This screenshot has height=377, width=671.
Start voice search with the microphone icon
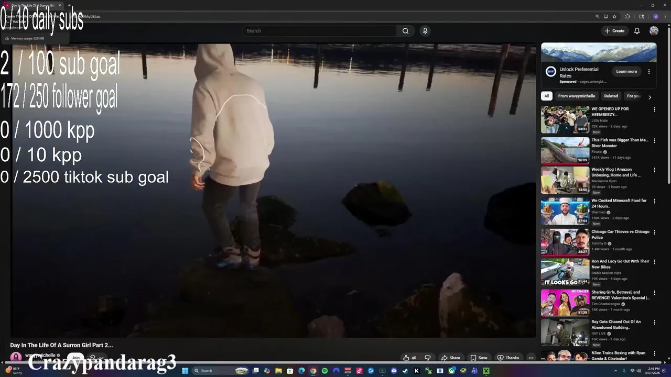point(425,31)
